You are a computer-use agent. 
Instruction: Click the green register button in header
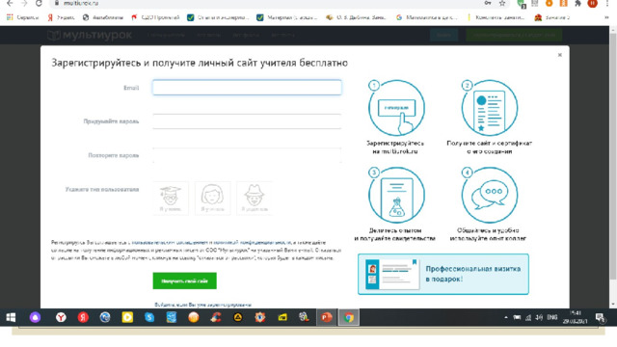pos(514,35)
